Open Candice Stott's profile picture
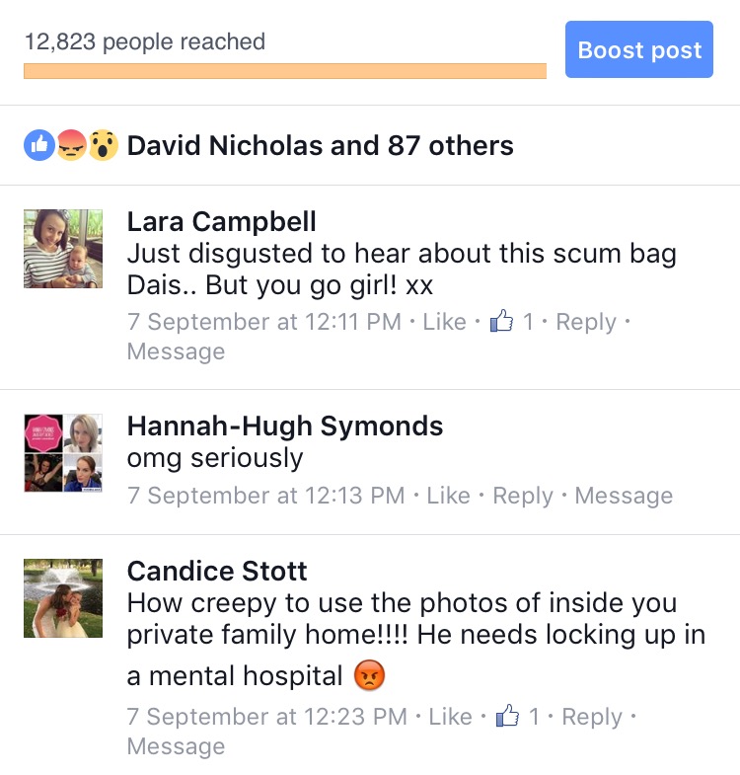The width and height of the screenshot is (740, 775). coord(63,598)
